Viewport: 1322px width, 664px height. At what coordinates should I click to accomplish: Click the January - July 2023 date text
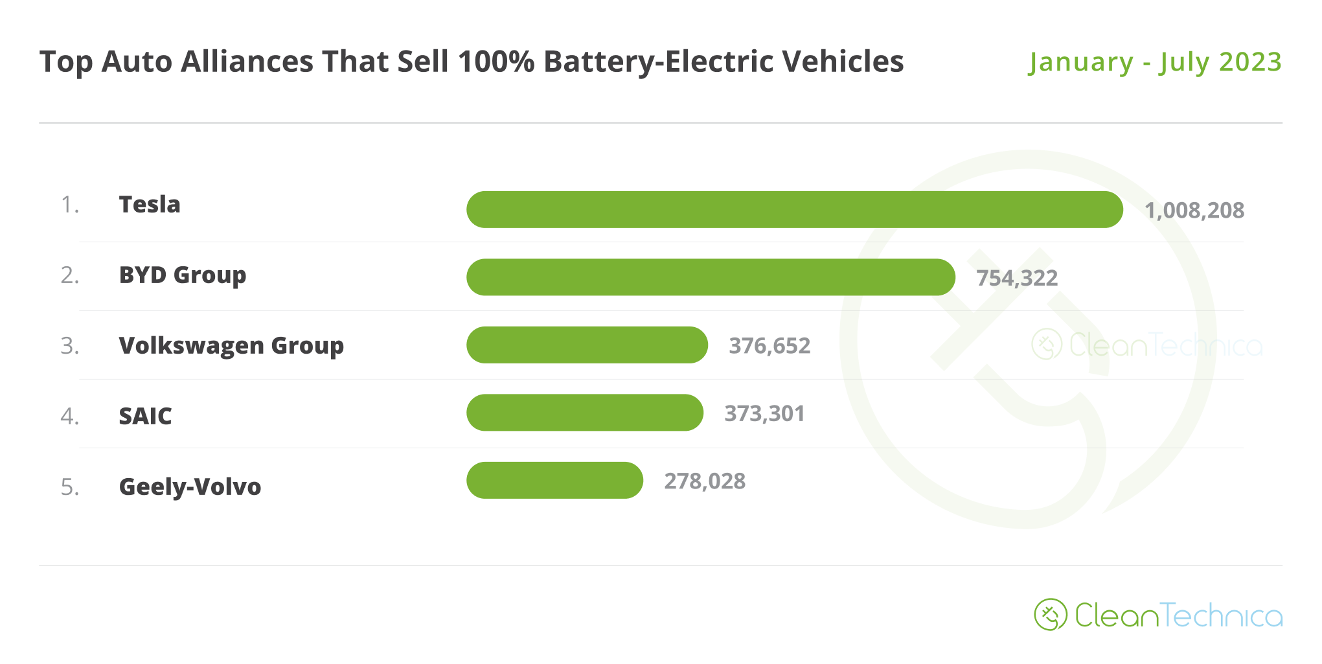[1156, 62]
